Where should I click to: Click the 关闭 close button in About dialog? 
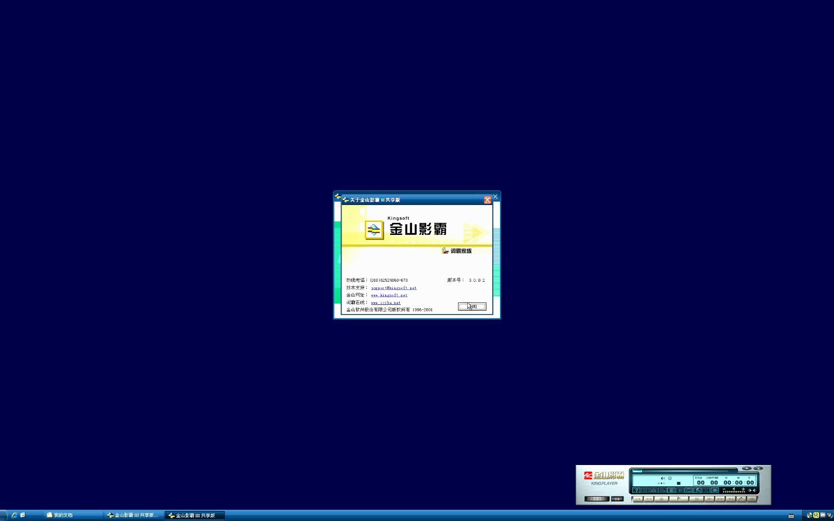point(472,306)
